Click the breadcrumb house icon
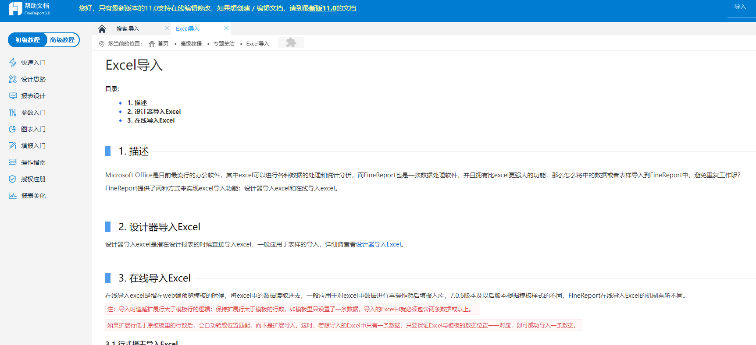The width and height of the screenshot is (756, 345). [152, 44]
